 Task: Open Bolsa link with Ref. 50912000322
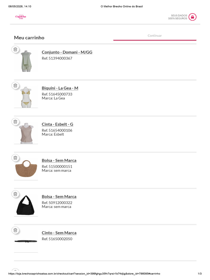[x=59, y=197]
